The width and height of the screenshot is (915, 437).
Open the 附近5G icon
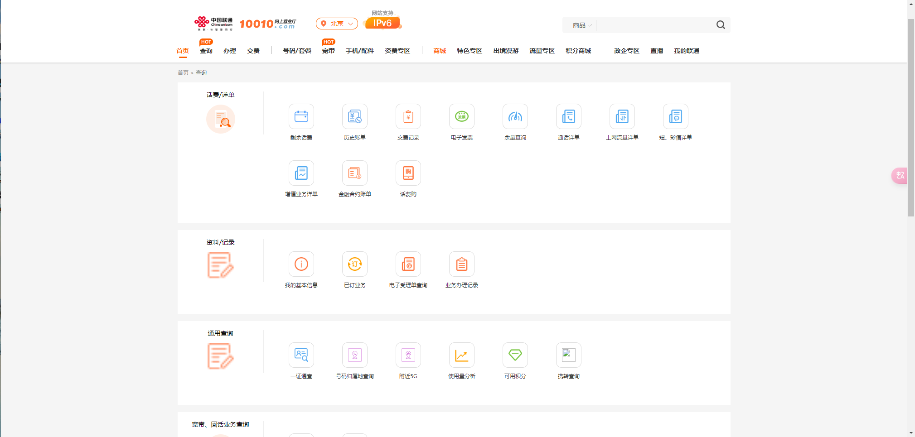[x=408, y=355]
